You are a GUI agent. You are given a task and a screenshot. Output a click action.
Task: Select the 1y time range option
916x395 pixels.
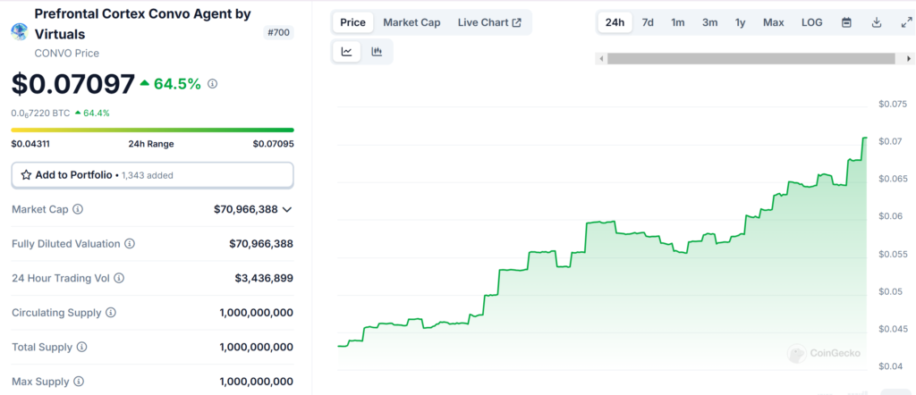740,22
